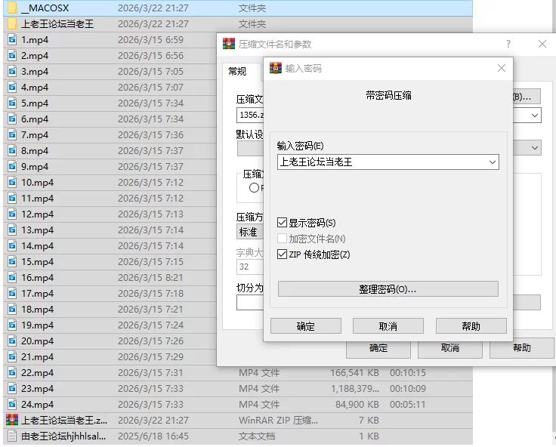
Task: Click 取消 in the 压缩文件名和参数 dialog
Action: pyautogui.click(x=450, y=348)
